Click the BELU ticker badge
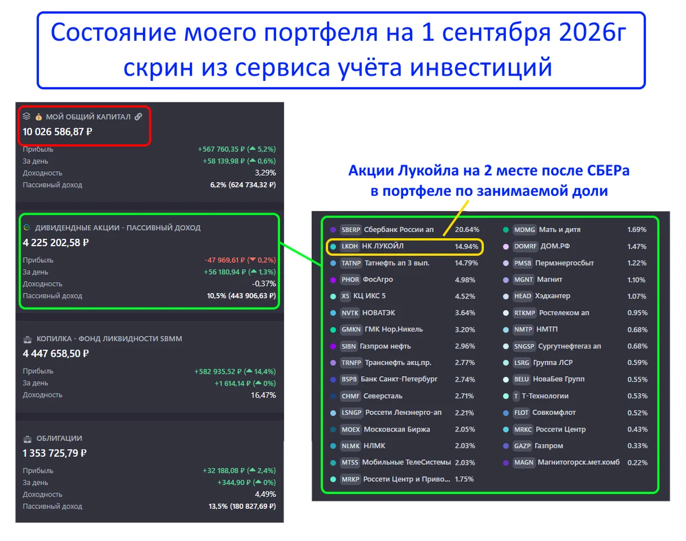This screenshot has width=686, height=541. click(521, 379)
